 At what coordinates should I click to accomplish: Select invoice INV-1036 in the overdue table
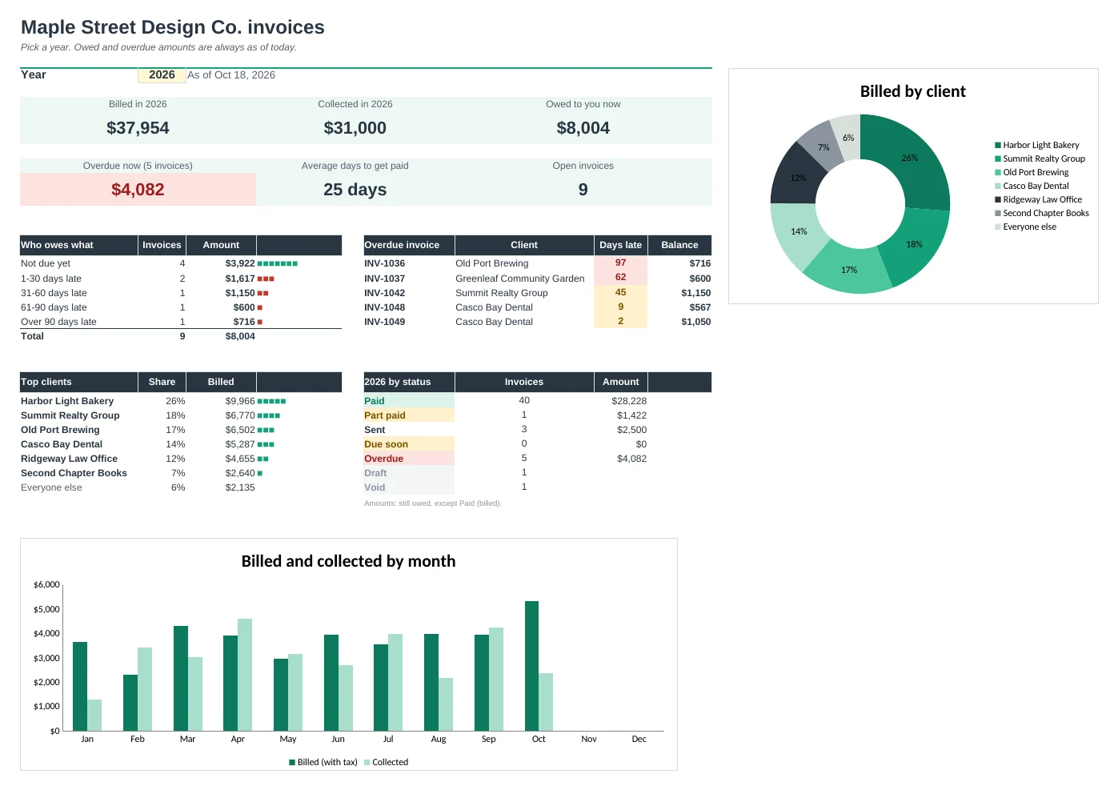(384, 263)
